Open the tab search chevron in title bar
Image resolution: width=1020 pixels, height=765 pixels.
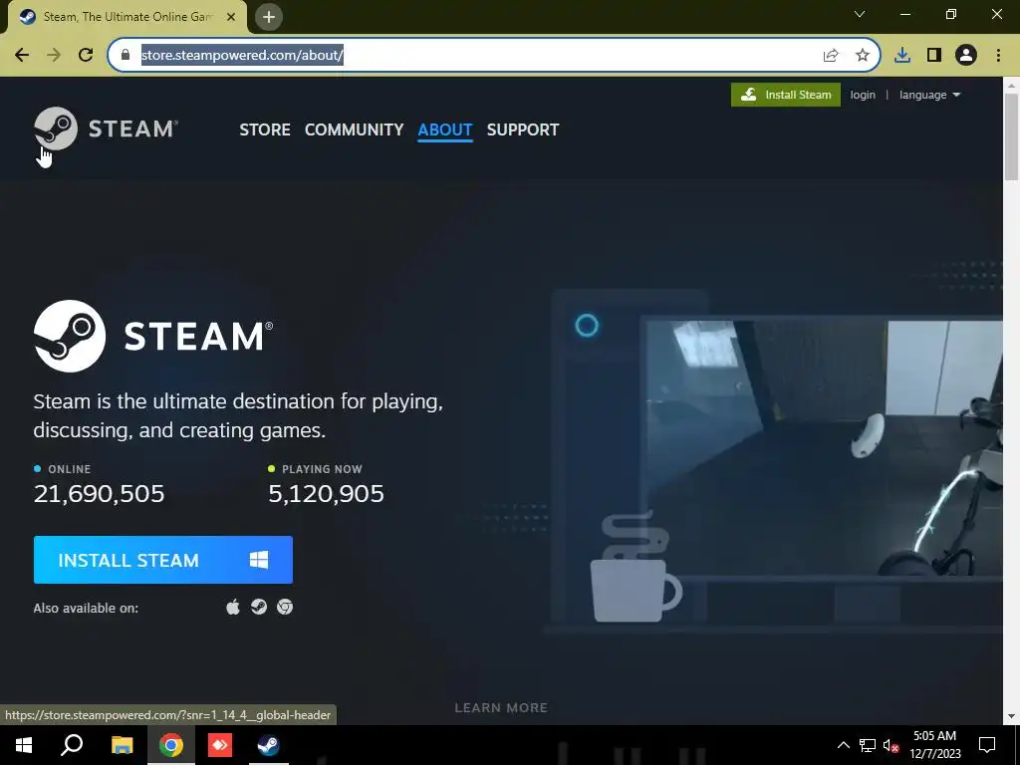pos(860,14)
